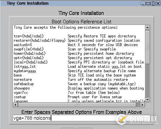Click the right arrow of horizontal scrollbar
Viewport: 161px width, 129px height.
click(x=142, y=105)
